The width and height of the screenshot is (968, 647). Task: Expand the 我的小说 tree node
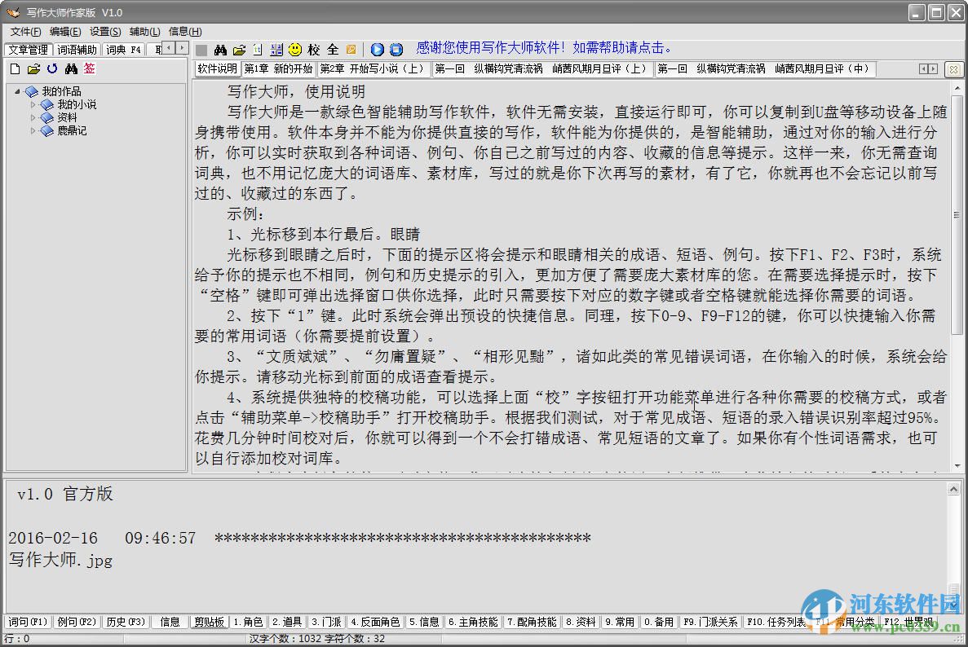coord(33,104)
